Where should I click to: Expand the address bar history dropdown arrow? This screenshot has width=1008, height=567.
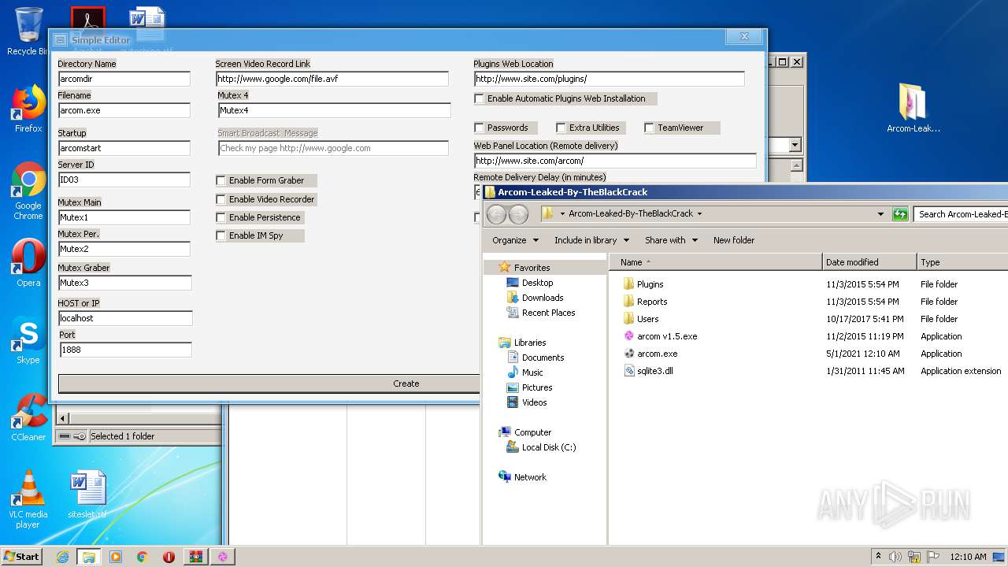[880, 213]
